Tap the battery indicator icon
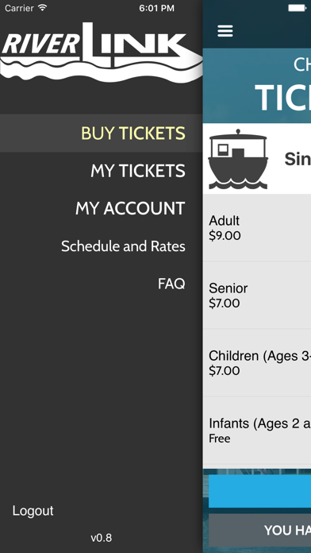The width and height of the screenshot is (311, 553). click(298, 8)
